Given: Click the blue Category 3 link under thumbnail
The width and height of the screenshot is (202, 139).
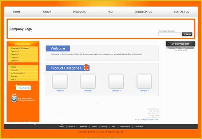Looking at the screenshot, I should pyautogui.click(x=116, y=91).
